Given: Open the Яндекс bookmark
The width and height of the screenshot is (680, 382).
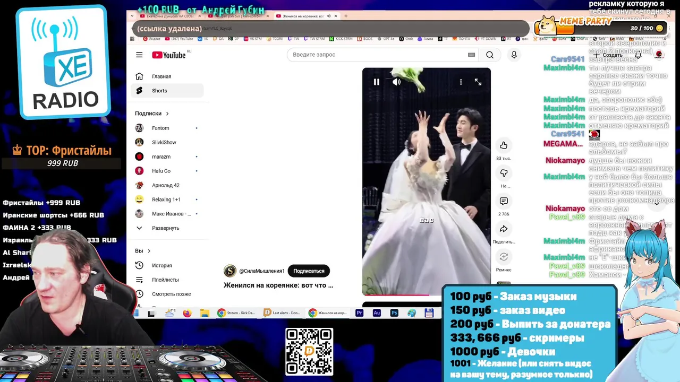Looking at the screenshot, I should pos(151,39).
